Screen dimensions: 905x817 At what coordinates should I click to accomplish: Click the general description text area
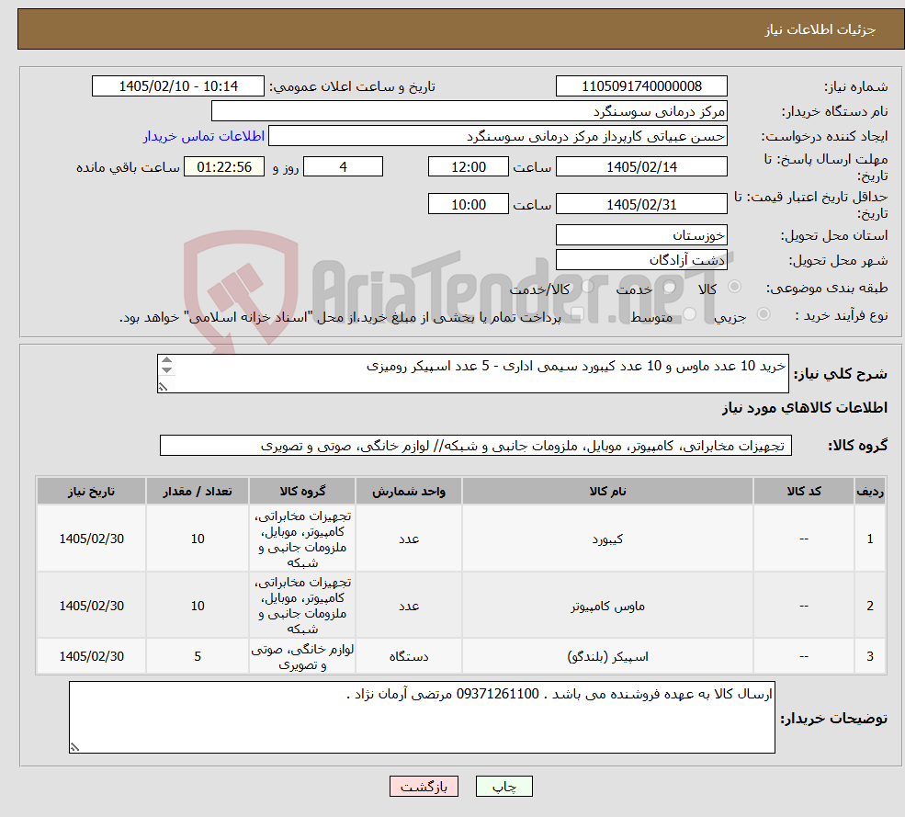472,373
